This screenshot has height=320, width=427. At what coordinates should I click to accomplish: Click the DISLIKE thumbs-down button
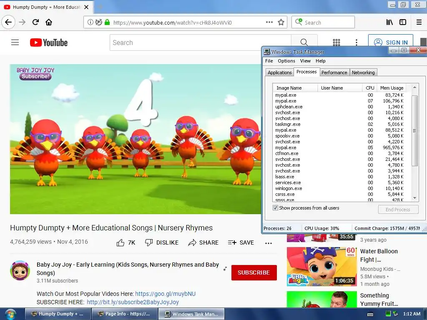point(162,242)
